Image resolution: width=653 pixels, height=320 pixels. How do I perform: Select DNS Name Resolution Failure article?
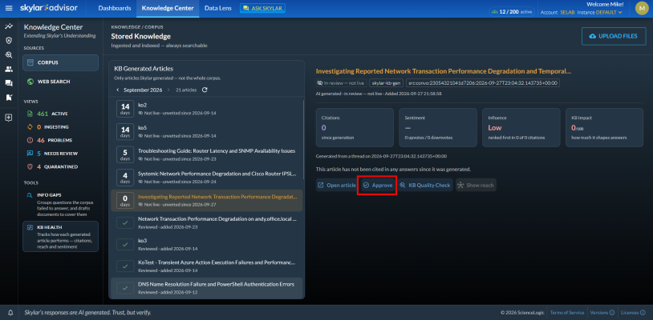(206, 288)
